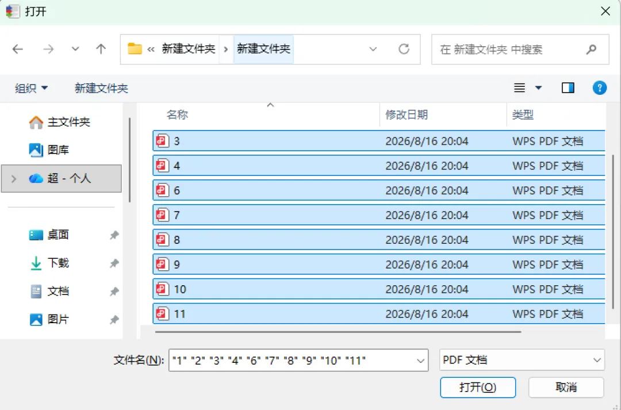Open 图片 in the sidebar

(x=49, y=319)
